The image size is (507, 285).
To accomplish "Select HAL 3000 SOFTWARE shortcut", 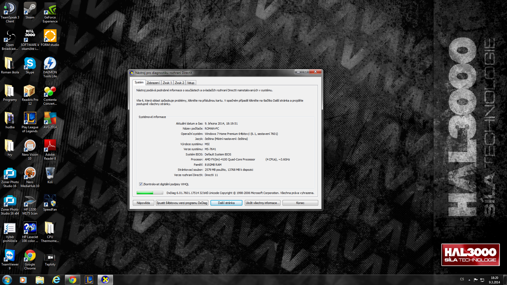I will tap(30, 40).
